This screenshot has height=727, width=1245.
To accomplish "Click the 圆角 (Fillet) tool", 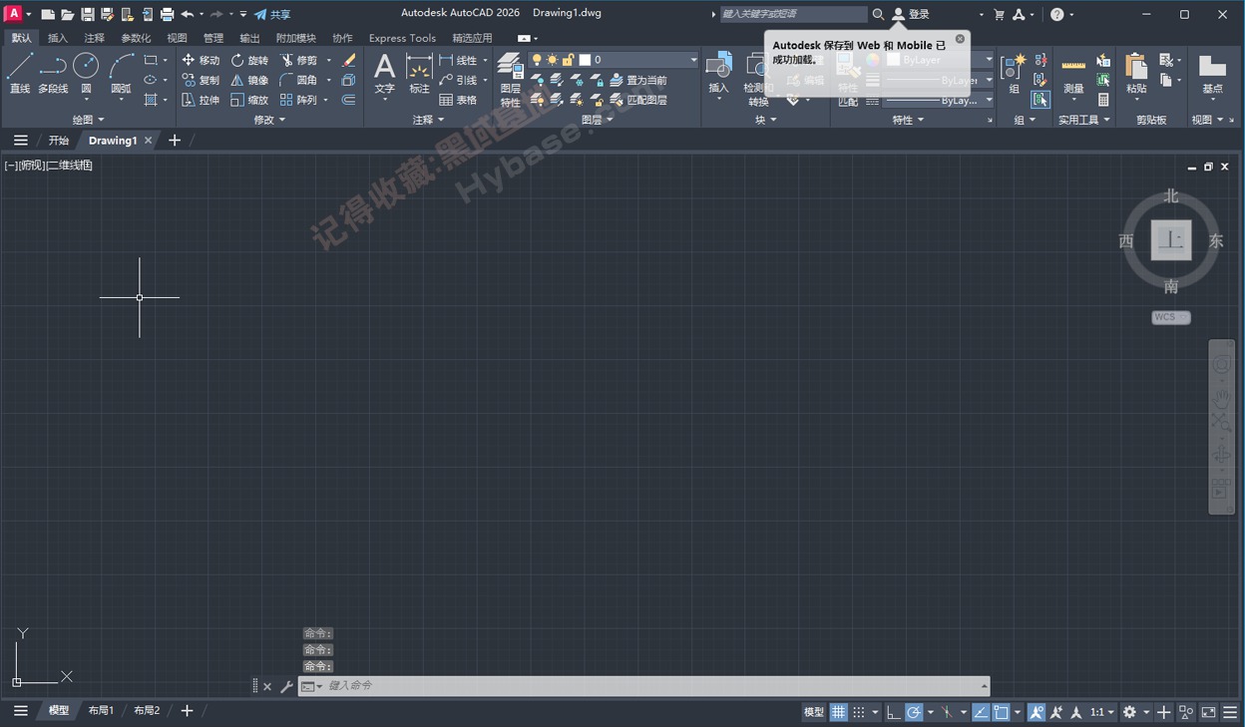I will point(298,80).
